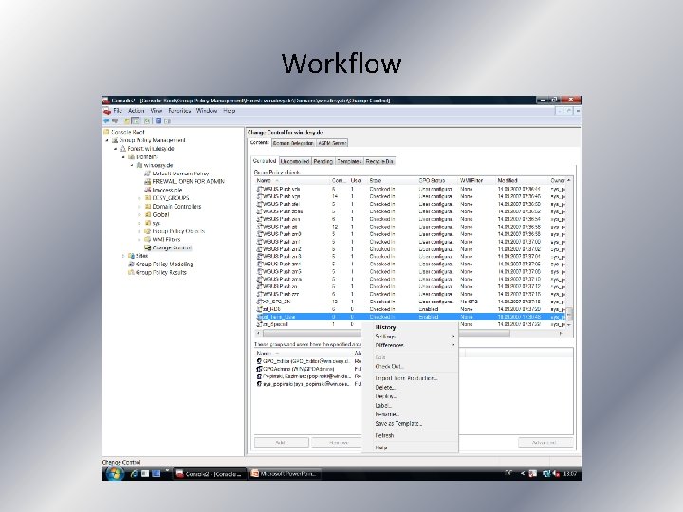Expand the Global node

pos(139,214)
